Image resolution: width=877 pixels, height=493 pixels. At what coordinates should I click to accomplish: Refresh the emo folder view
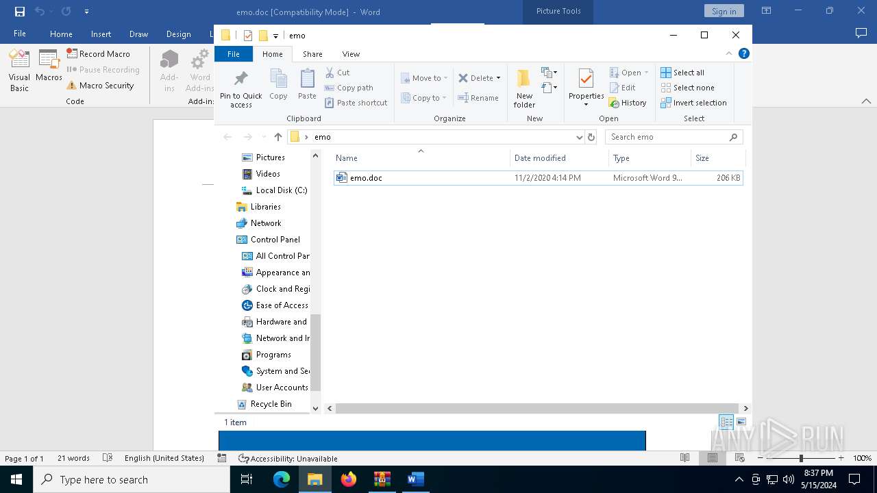coord(591,137)
